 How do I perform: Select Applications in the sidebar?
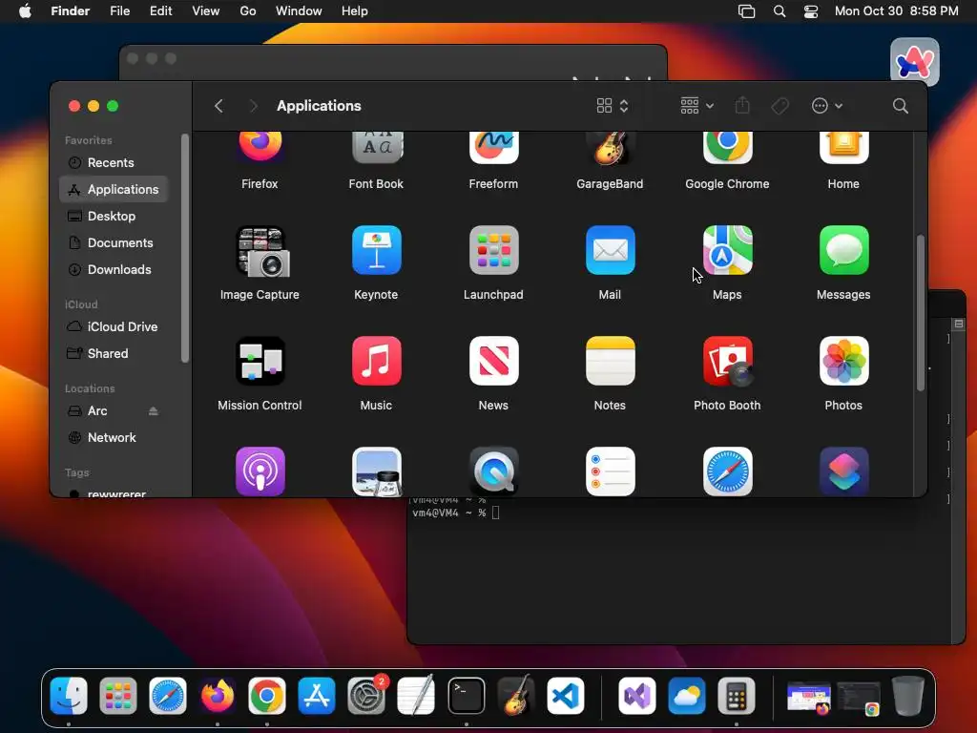(x=114, y=190)
